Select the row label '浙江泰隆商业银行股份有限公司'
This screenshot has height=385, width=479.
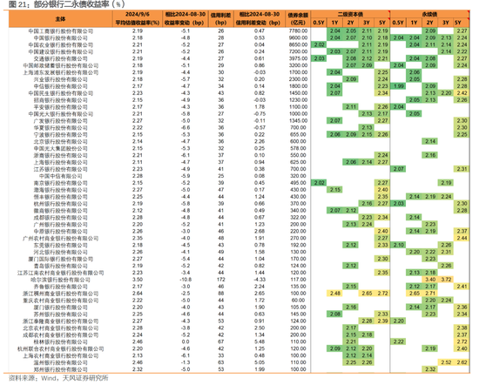(x=60, y=321)
